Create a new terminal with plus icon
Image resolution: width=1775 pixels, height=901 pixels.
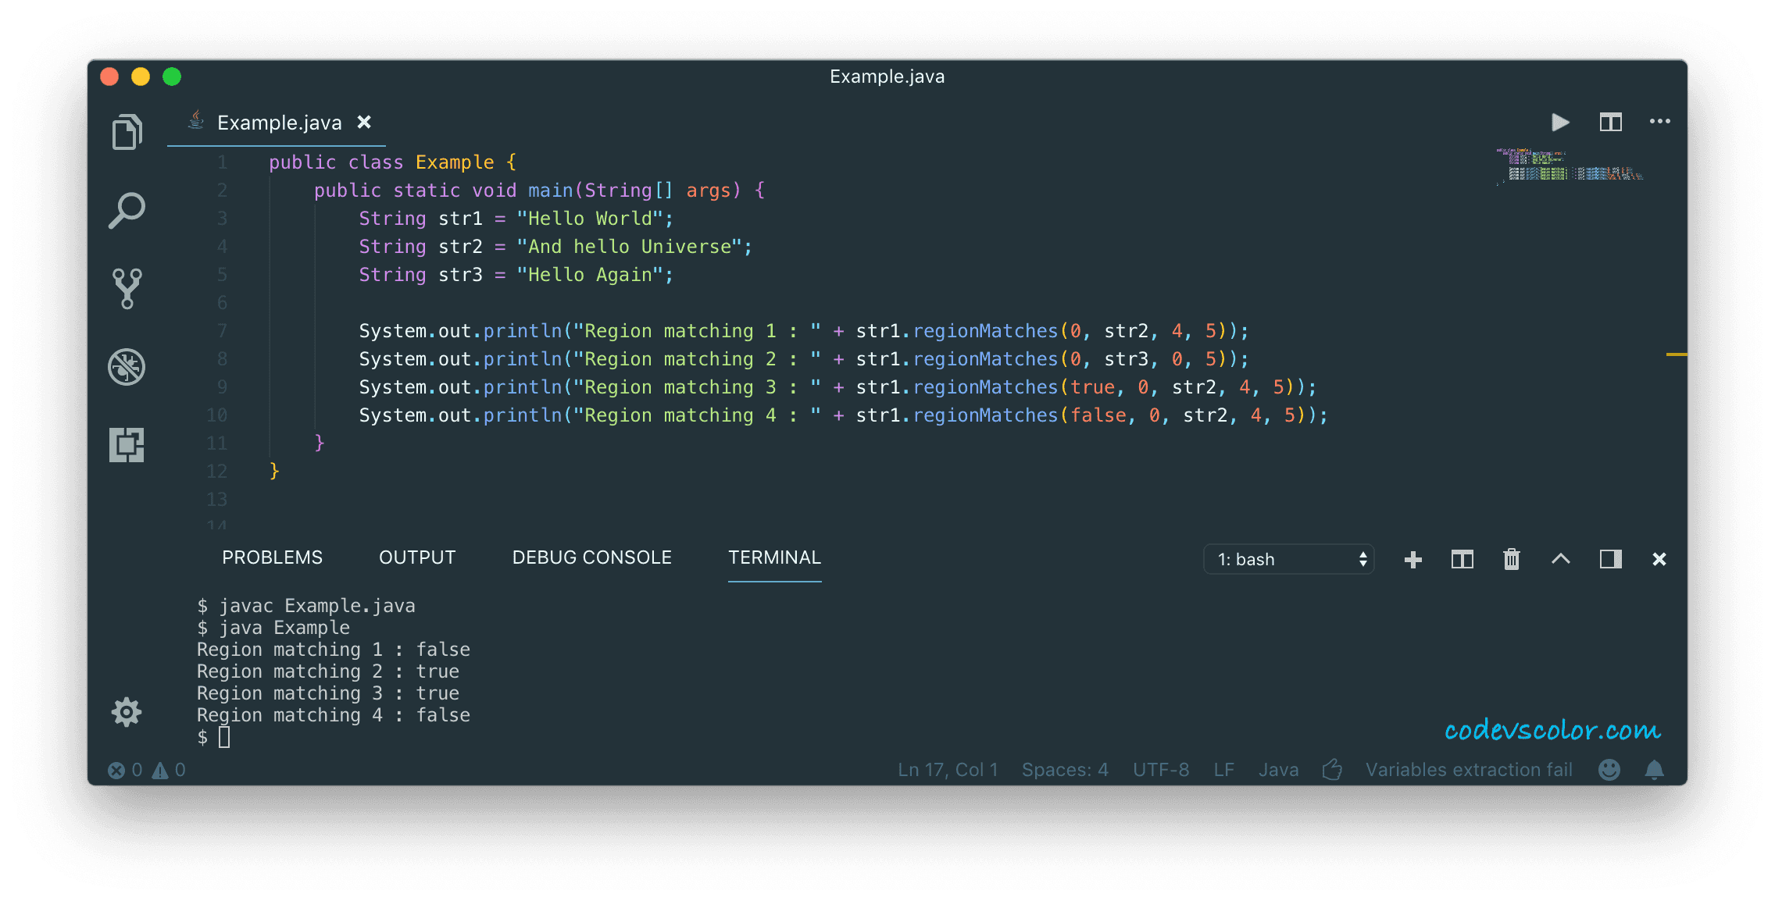click(x=1412, y=560)
